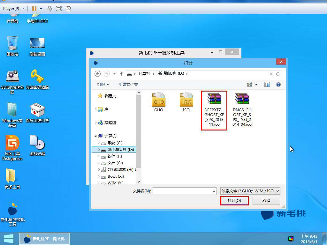Pause the virtual machine

pos(34,9)
